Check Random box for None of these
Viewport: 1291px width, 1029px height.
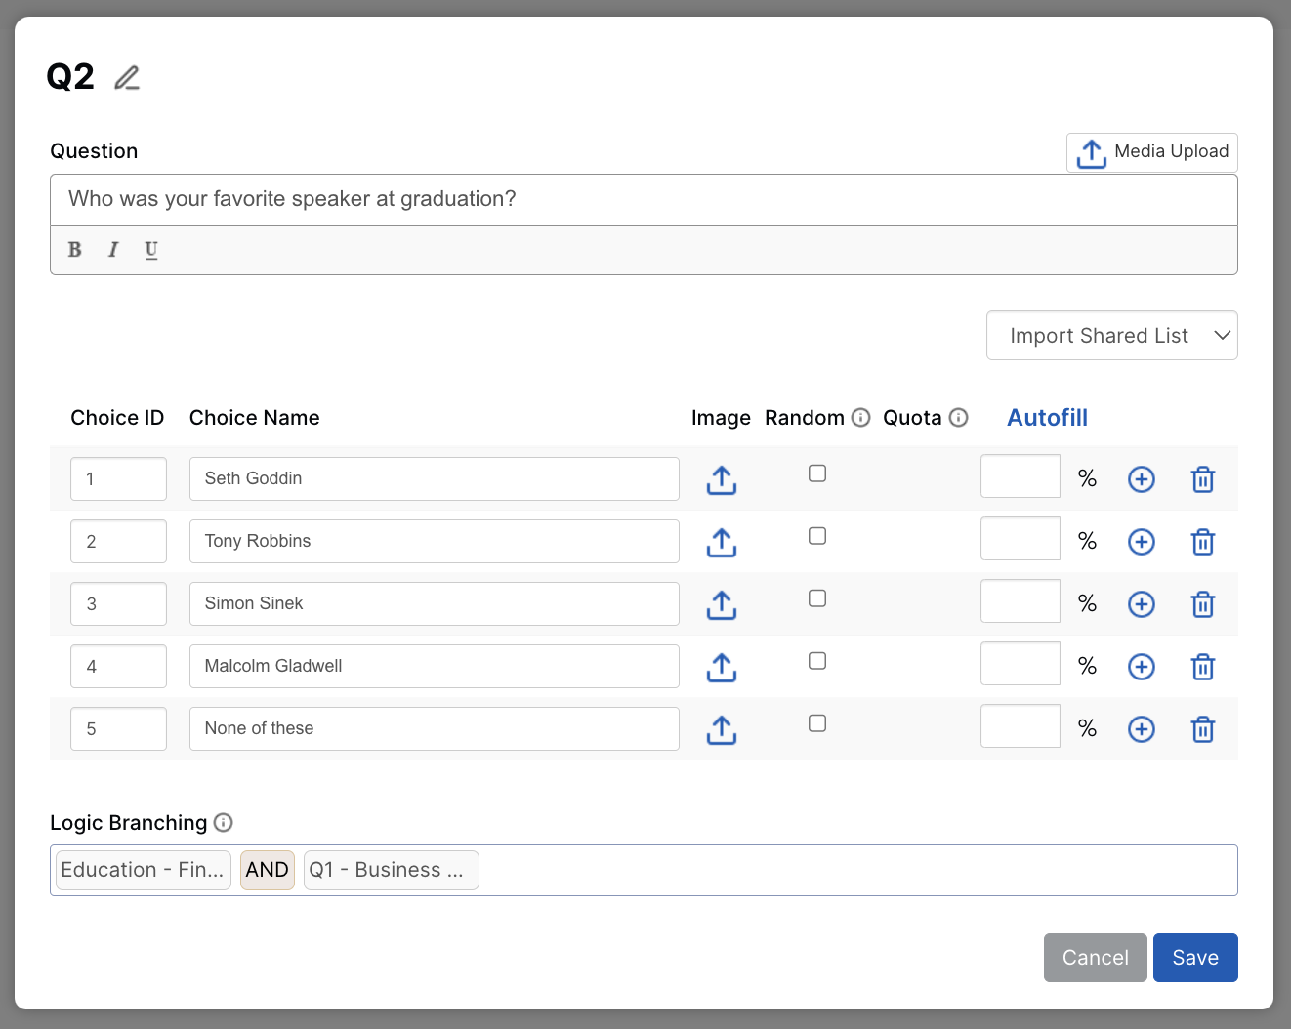817,723
